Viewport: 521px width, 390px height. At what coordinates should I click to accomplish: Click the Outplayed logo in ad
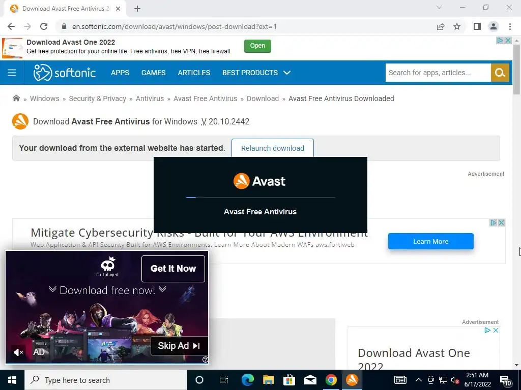[107, 267]
